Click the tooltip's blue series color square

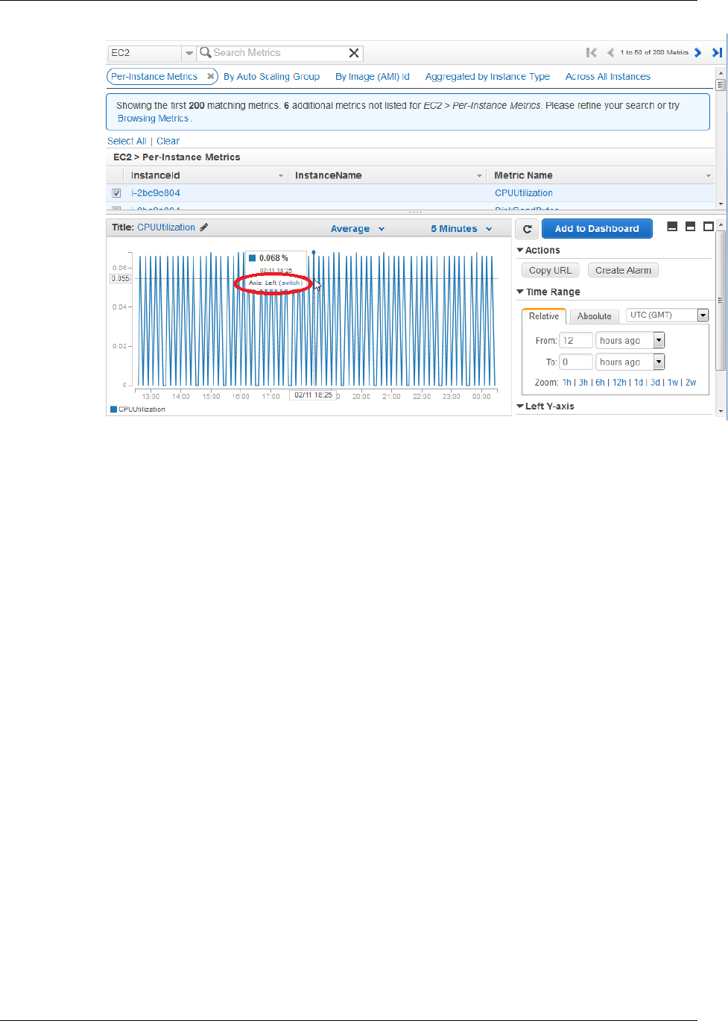(x=252, y=258)
